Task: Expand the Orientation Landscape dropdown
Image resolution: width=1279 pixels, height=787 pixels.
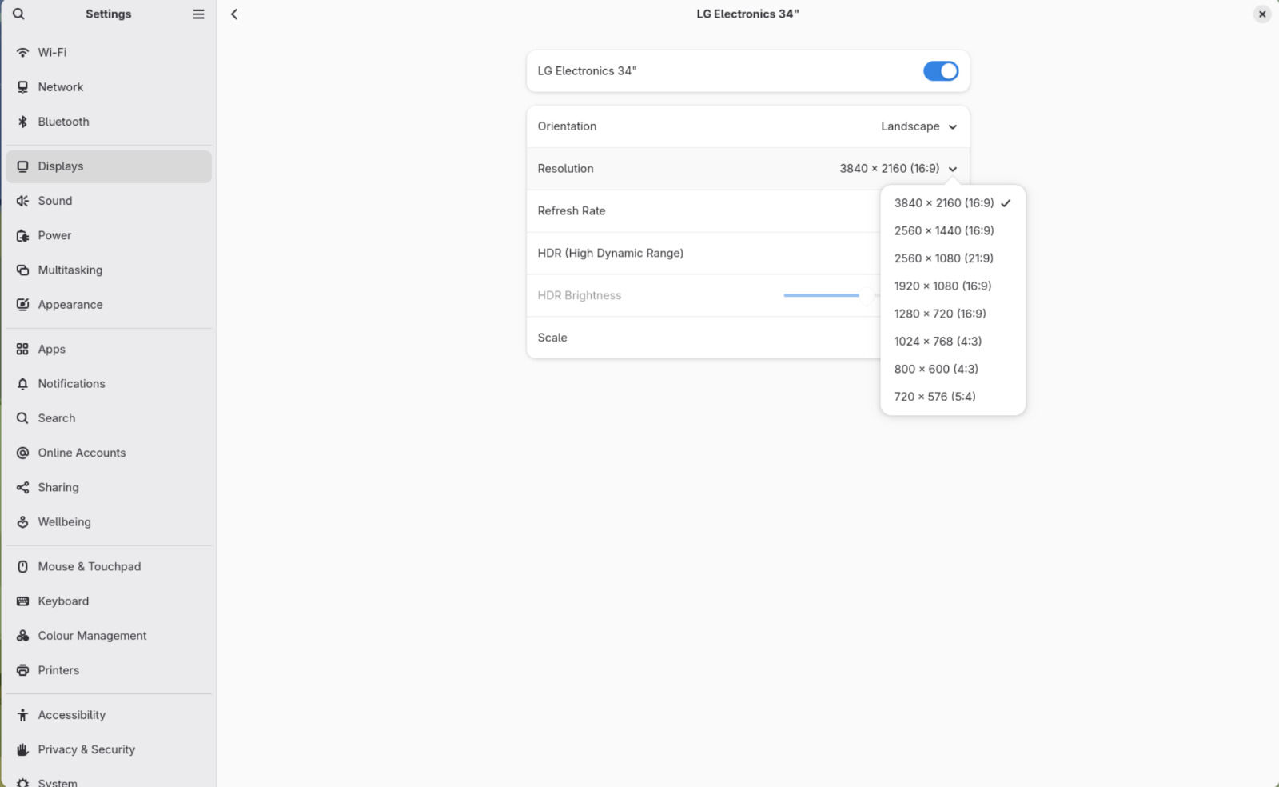Action: [x=918, y=126]
